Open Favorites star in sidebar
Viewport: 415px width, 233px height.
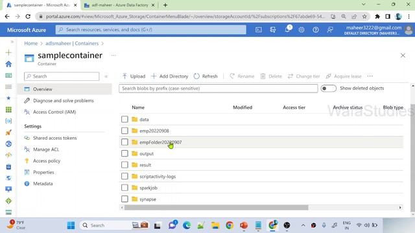point(8,98)
